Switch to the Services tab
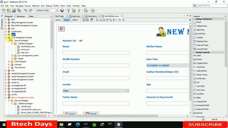The height and width of the screenshot is (128, 228). click(21, 16)
